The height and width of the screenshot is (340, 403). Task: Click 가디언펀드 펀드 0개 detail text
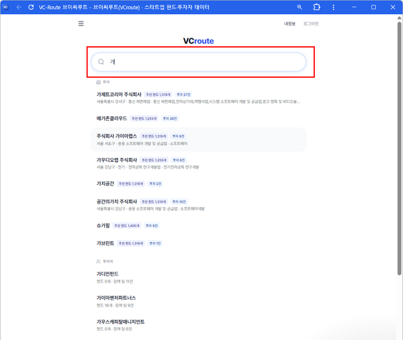point(115,282)
